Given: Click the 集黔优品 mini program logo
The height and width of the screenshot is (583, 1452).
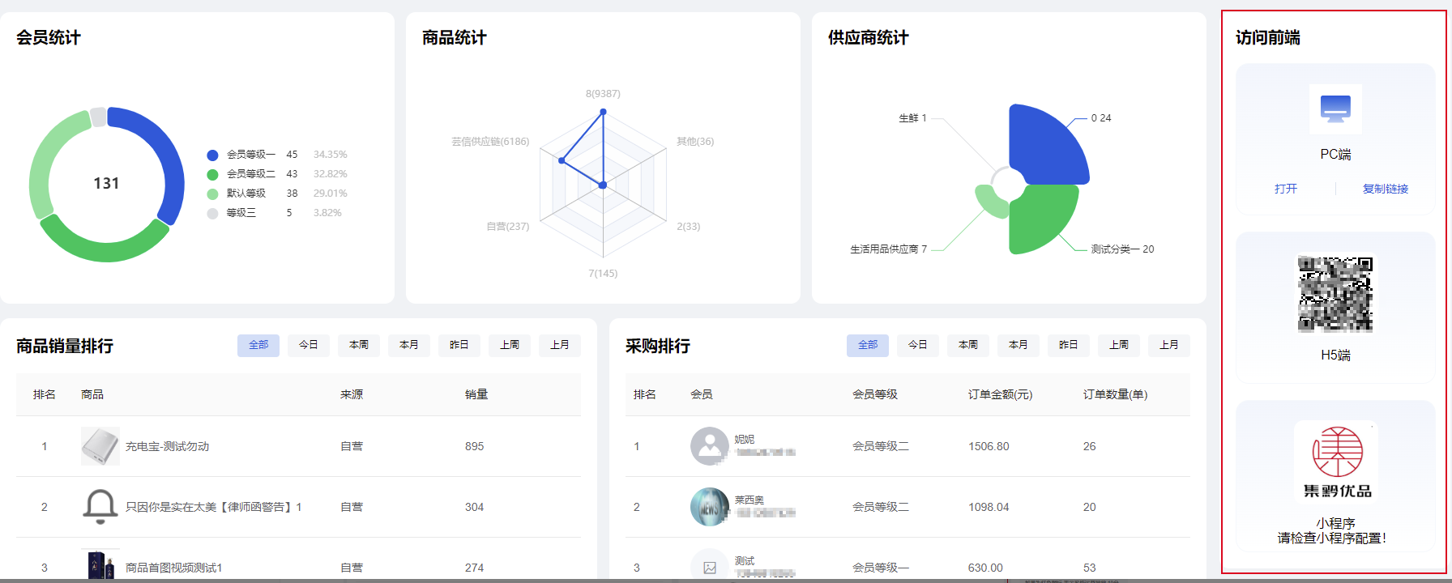Looking at the screenshot, I should (x=1336, y=460).
